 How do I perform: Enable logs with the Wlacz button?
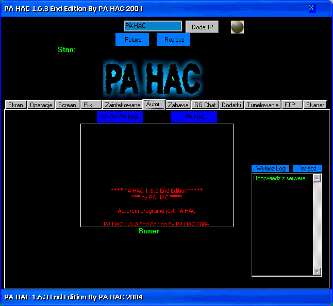[x=308, y=168]
